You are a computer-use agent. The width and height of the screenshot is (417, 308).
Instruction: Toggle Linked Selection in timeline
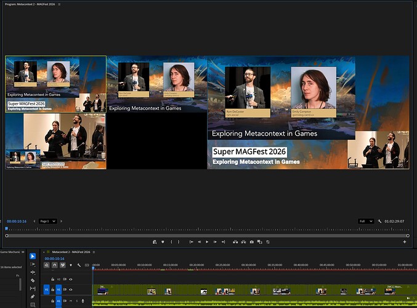63,265
